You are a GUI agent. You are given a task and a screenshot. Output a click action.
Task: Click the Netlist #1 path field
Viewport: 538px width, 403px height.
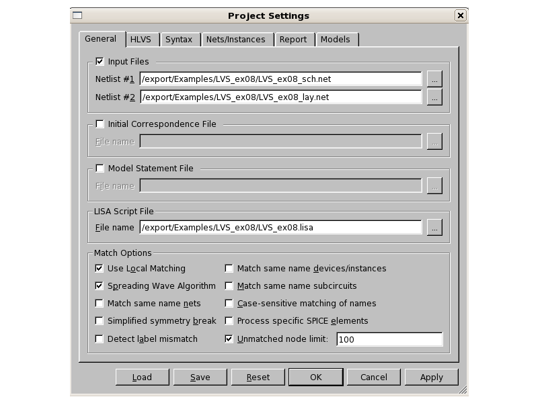[x=280, y=79]
